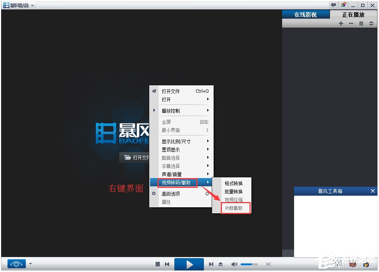This screenshot has height=272, width=379.
Task: Expand the arrow next to the eye button
Action: click(x=30, y=264)
